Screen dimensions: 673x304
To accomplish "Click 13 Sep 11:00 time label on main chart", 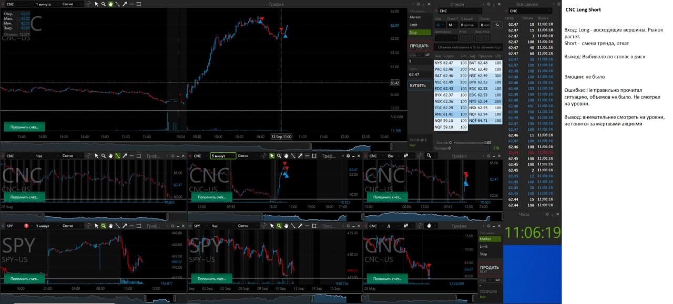I will (281, 136).
